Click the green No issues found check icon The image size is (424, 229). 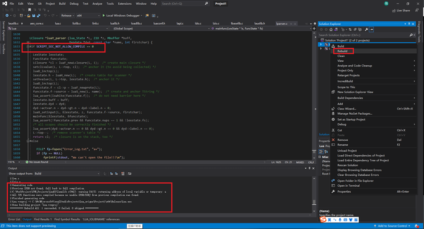pyautogui.click(x=27, y=162)
